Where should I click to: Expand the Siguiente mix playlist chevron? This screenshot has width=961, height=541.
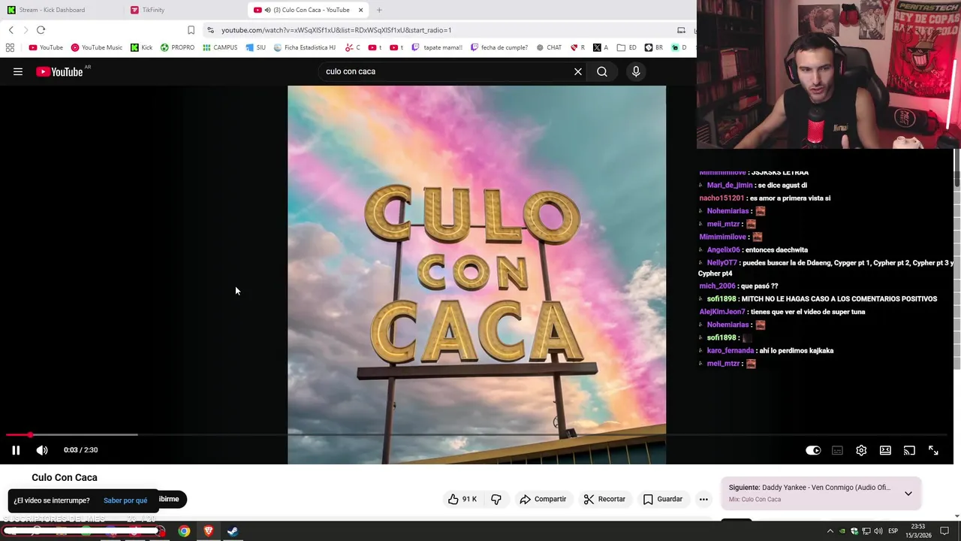[x=908, y=494]
